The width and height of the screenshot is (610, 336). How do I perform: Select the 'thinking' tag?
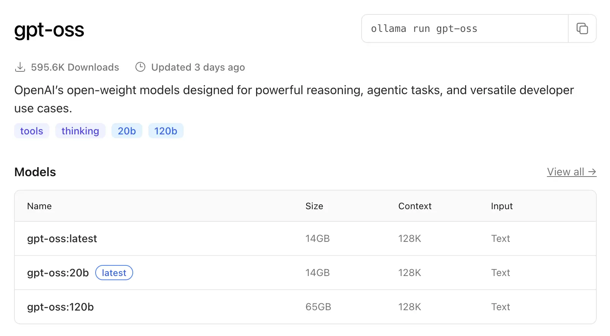[80, 131]
